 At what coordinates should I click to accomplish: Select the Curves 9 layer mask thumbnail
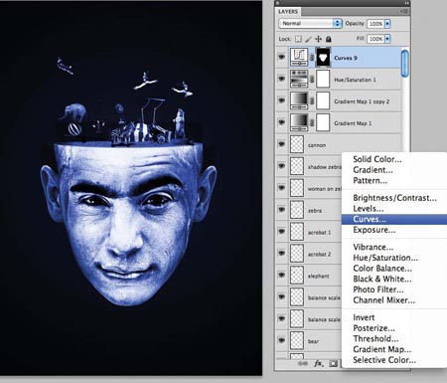(x=323, y=58)
